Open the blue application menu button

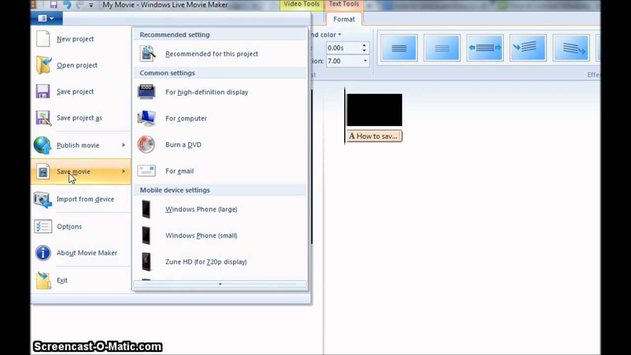(46, 18)
